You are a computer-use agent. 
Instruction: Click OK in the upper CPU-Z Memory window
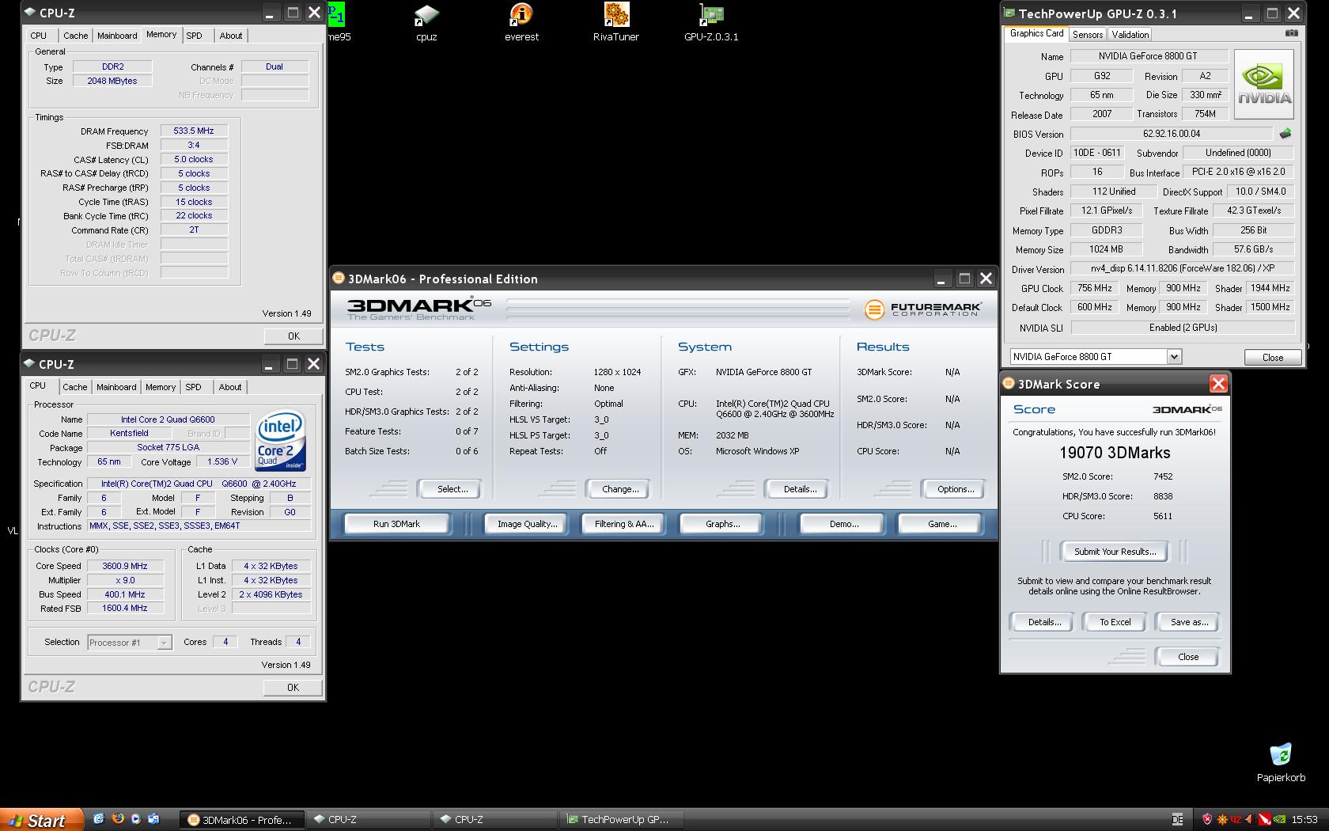tap(293, 336)
